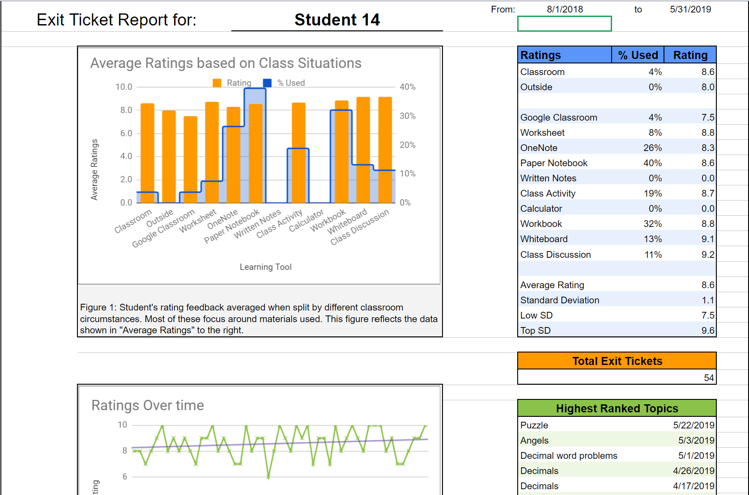Click the Ratings Over time chart title
Screen dimensions: 749x495
click(148, 405)
